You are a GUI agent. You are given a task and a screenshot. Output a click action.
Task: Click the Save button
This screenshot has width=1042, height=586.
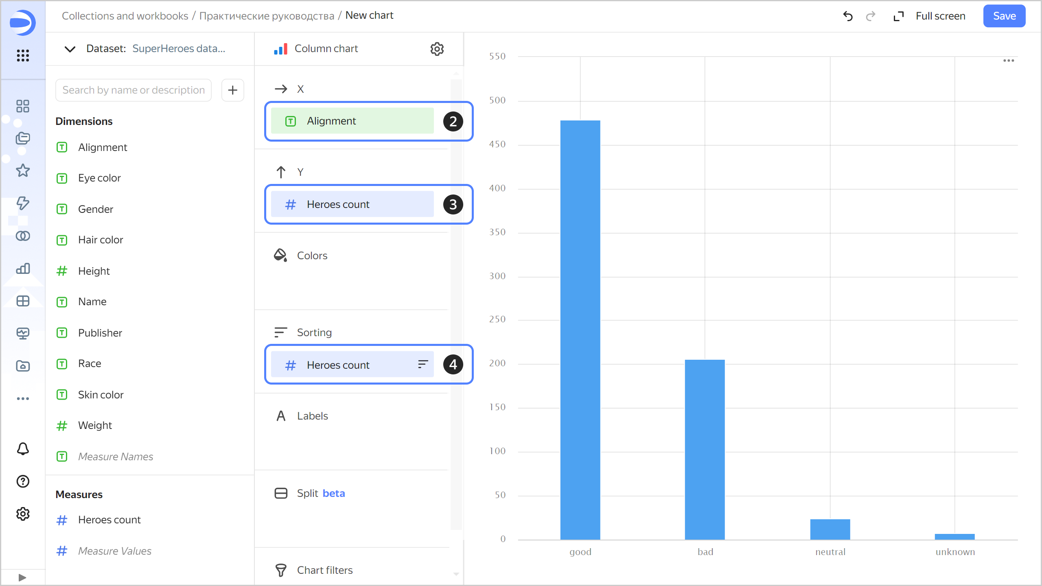1004,16
